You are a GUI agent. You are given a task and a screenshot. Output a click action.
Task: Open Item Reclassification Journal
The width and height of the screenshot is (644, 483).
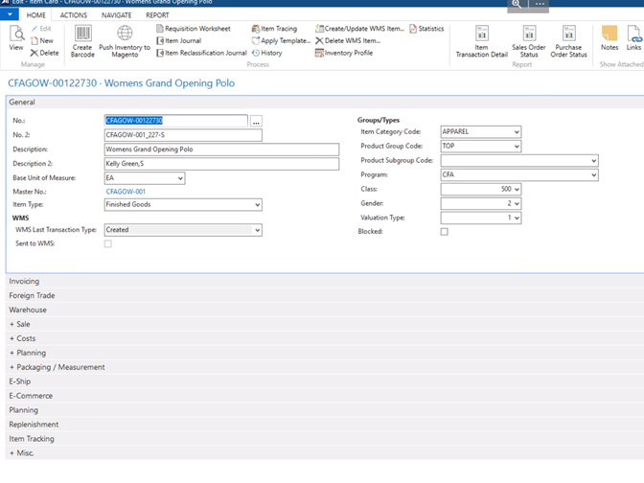pos(201,53)
